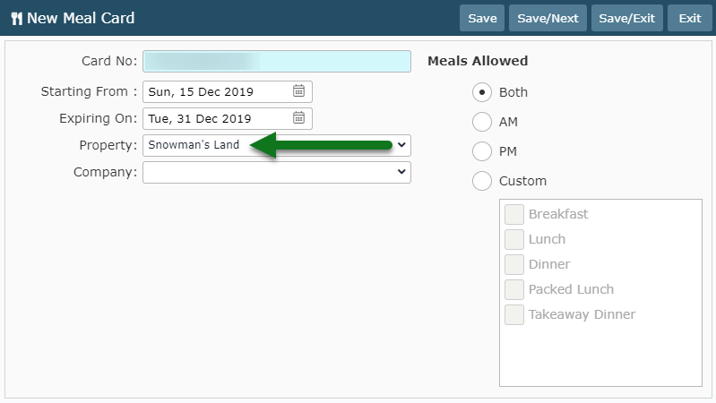Click the Save button
Image resolution: width=716 pixels, height=403 pixels.
tap(482, 18)
